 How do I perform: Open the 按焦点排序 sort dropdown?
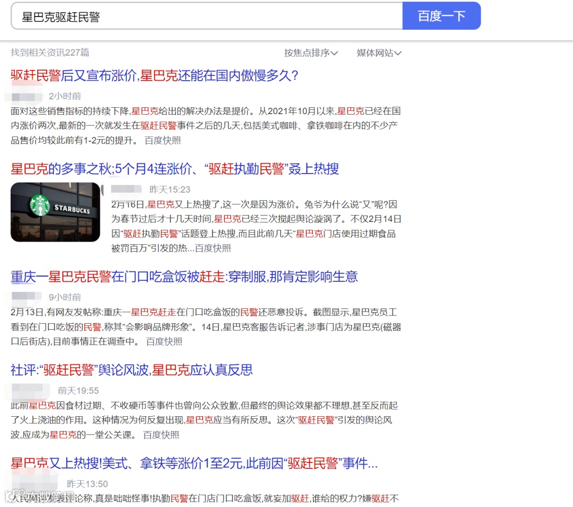pos(311,53)
